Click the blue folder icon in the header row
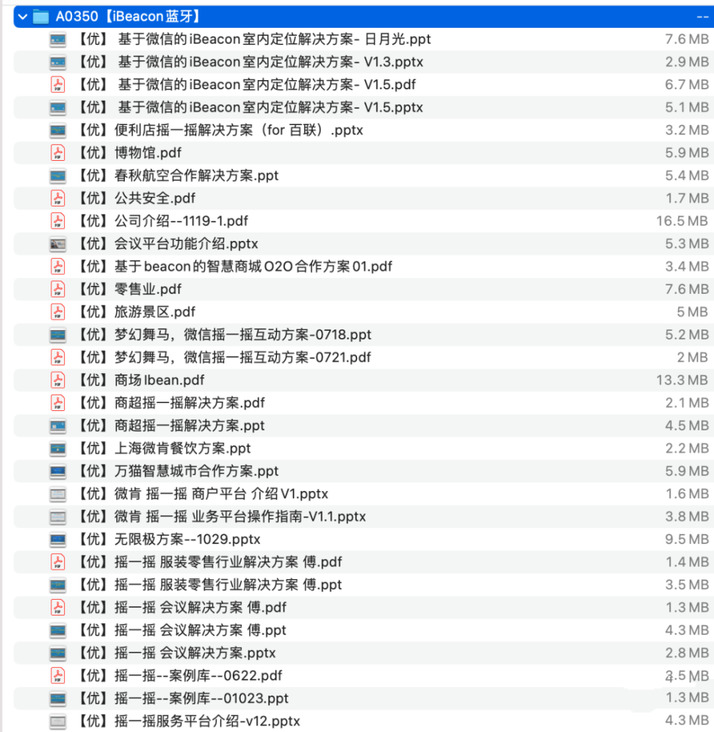714x732 pixels. coord(41,16)
